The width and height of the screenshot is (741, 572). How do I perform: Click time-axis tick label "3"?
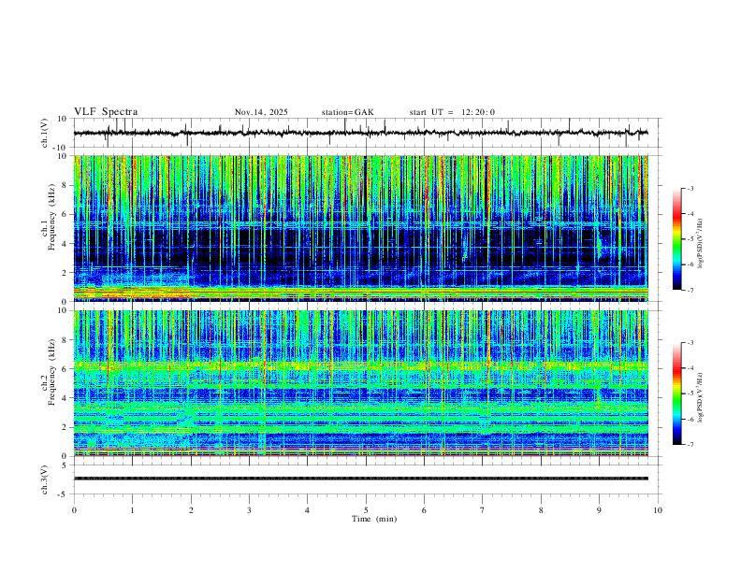pos(249,510)
